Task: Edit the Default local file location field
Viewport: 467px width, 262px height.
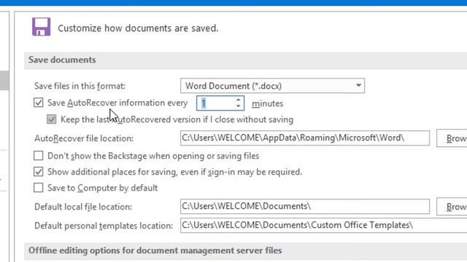Action: click(x=305, y=207)
